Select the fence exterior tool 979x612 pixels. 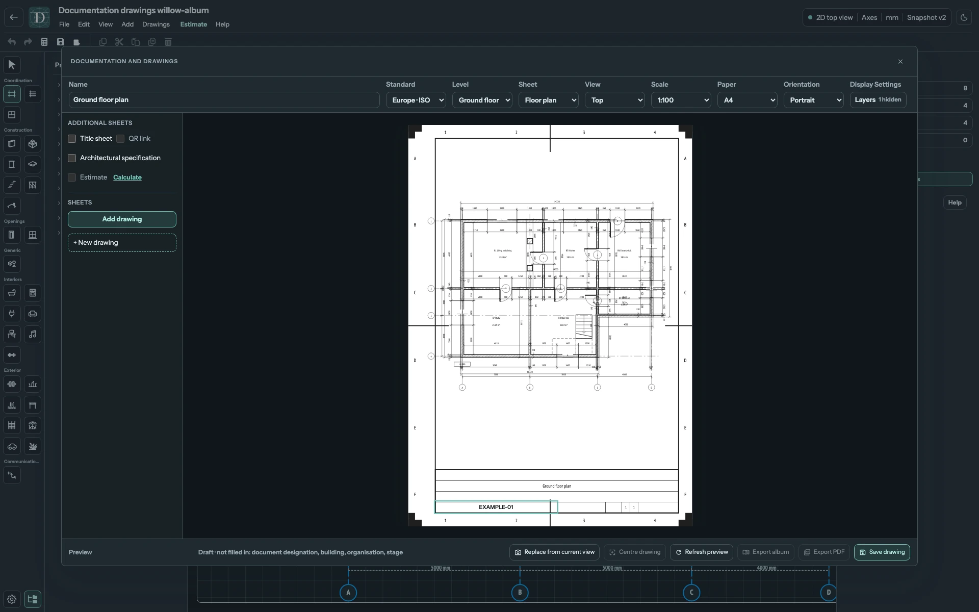coord(12,425)
